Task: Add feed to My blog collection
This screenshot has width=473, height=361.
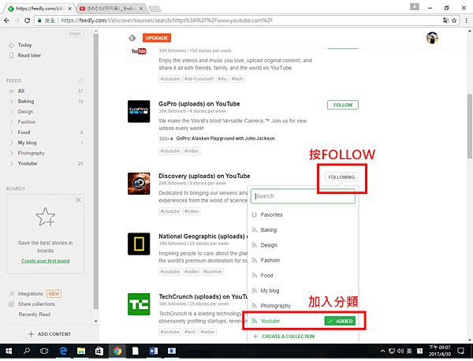Action: click(303, 291)
